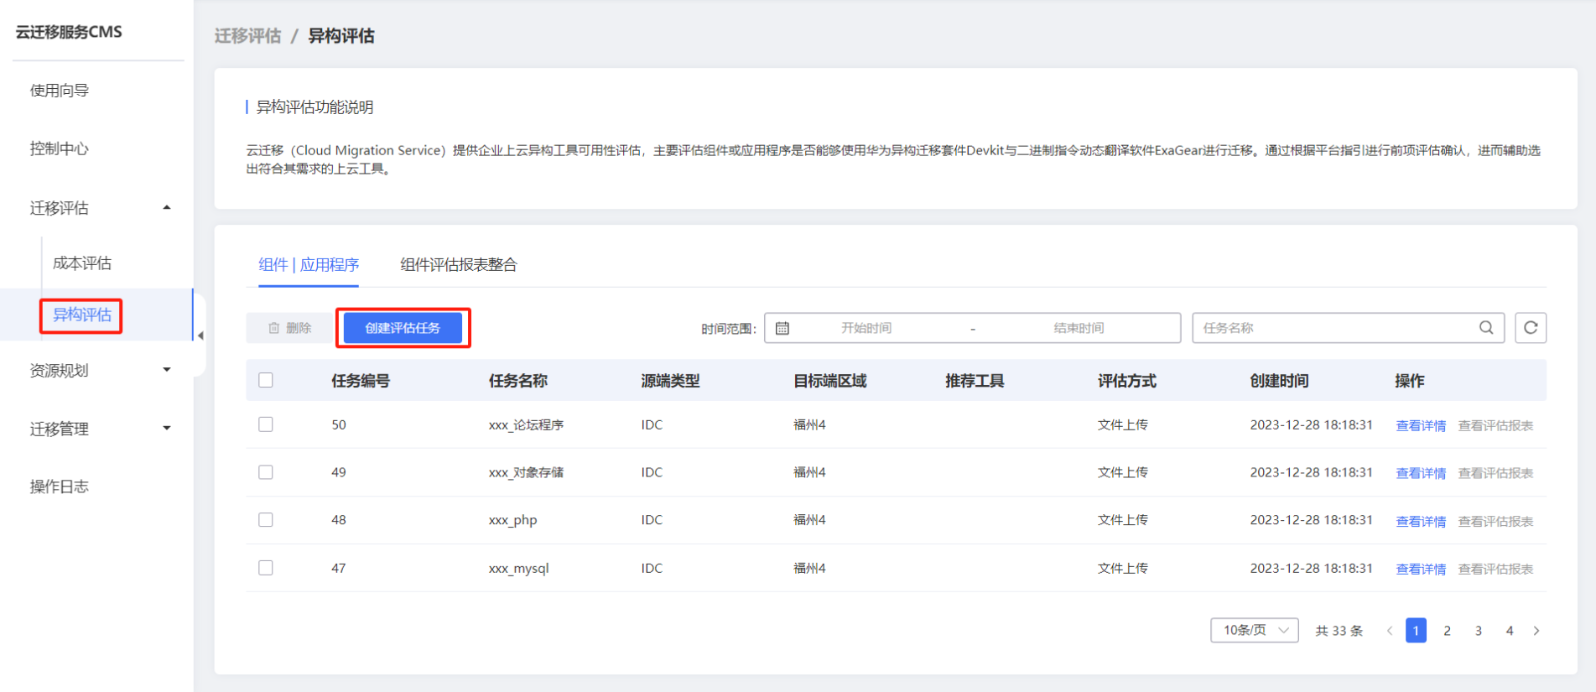This screenshot has height=692, width=1596.
Task: Go to page 2
Action: 1447,631
